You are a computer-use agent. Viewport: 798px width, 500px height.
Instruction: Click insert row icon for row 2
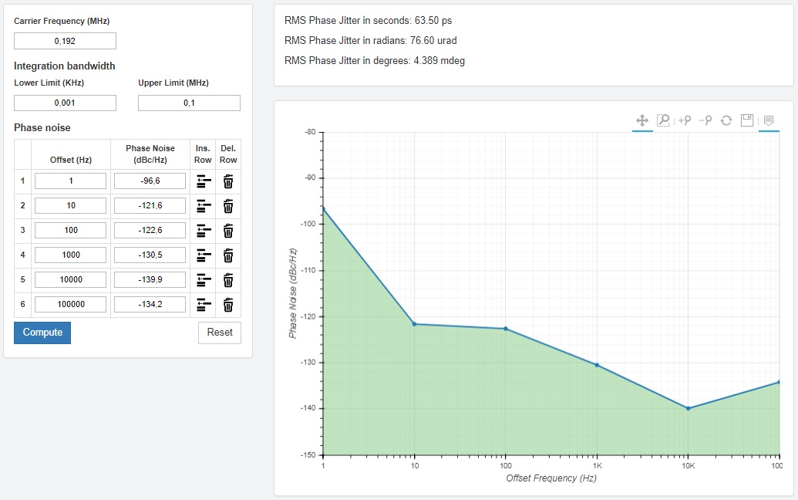coord(203,206)
